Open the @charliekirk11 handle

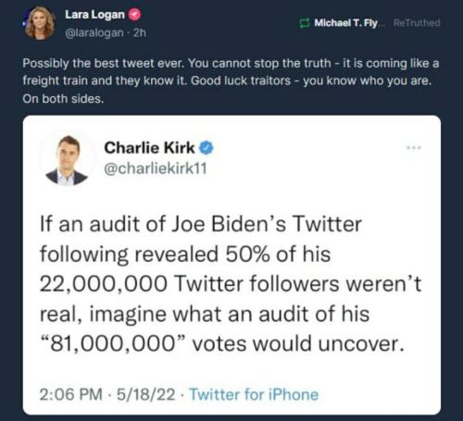coord(156,168)
